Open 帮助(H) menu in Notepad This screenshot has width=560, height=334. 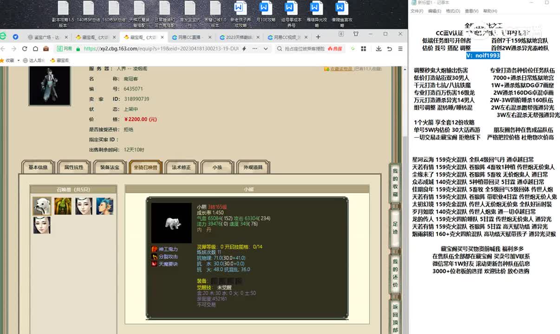tap(490, 11)
